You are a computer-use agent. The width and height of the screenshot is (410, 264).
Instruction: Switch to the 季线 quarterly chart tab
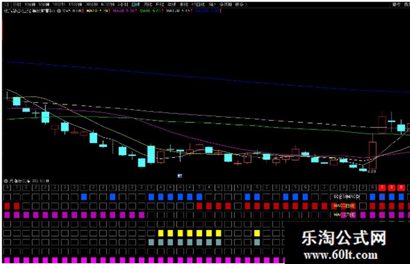pos(184,4)
